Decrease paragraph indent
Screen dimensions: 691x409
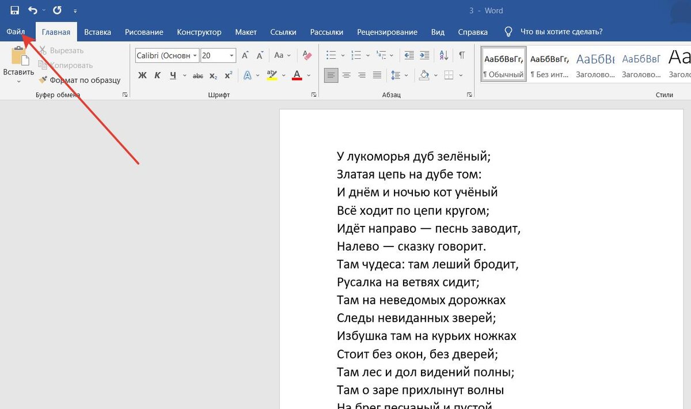(x=409, y=56)
